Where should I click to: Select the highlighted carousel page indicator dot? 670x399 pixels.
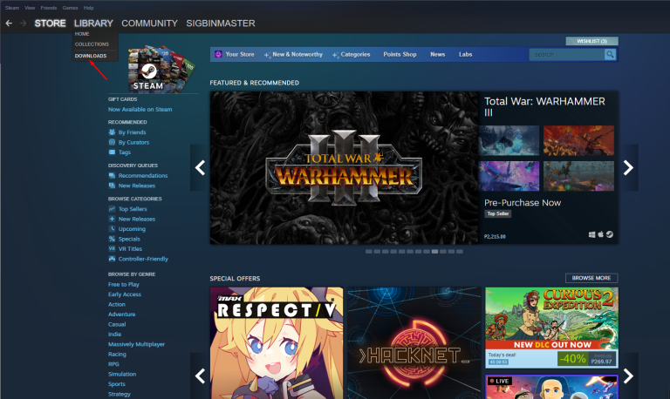pos(434,252)
